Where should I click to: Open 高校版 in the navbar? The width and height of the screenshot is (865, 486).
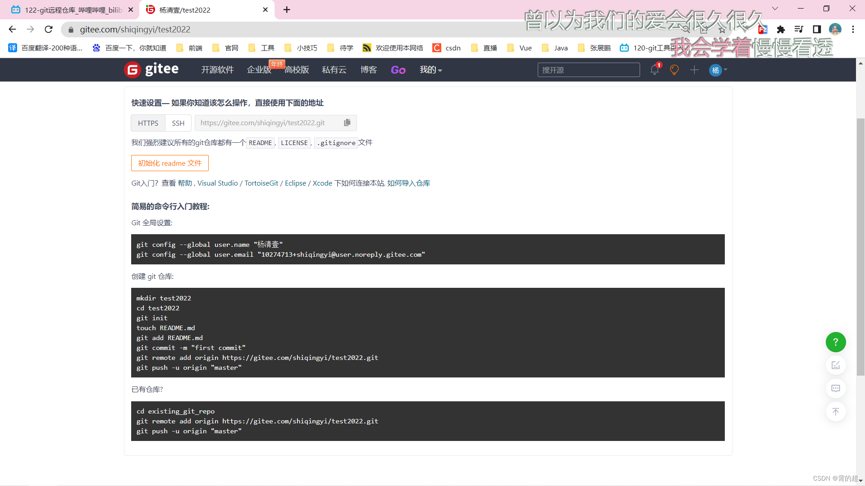click(x=297, y=70)
